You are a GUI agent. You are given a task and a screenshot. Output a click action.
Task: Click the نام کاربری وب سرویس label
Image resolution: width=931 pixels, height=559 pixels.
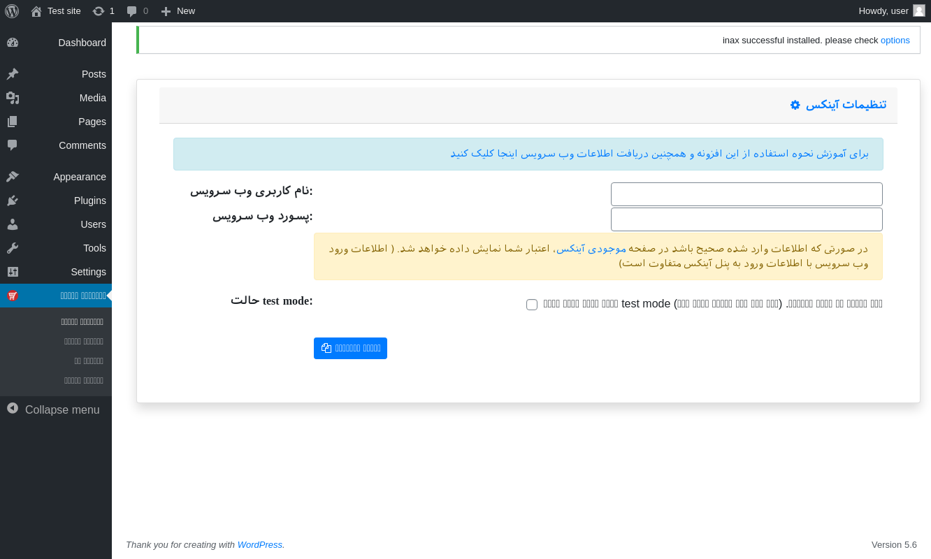252,191
